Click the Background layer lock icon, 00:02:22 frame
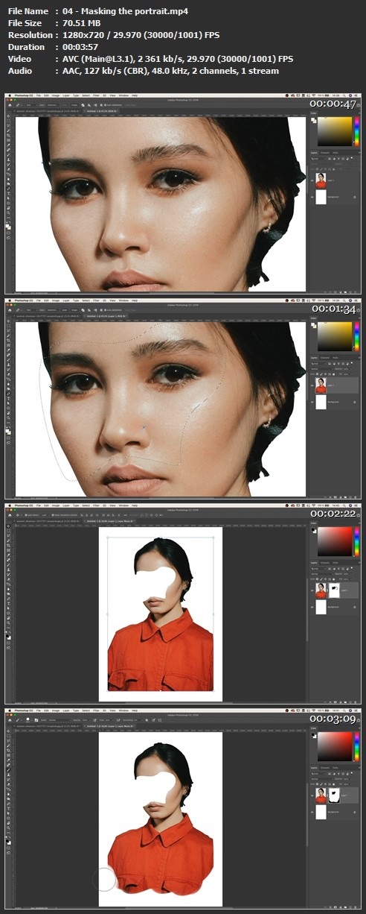 [355, 607]
